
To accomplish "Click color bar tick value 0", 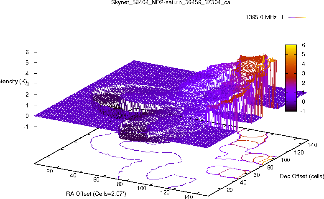I will 303,102.
